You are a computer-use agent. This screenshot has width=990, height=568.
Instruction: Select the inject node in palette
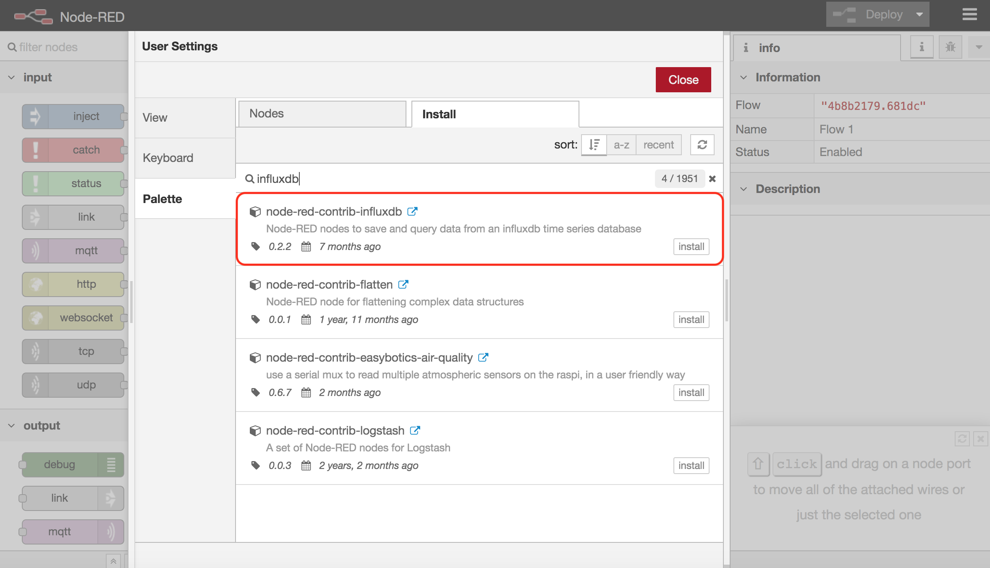pos(73,117)
